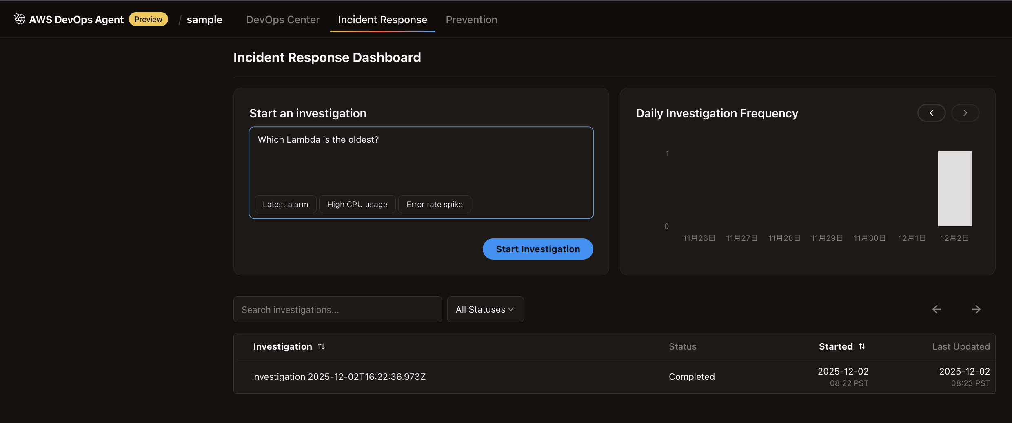Open the DevOps Center tab
The image size is (1012, 423).
283,20
